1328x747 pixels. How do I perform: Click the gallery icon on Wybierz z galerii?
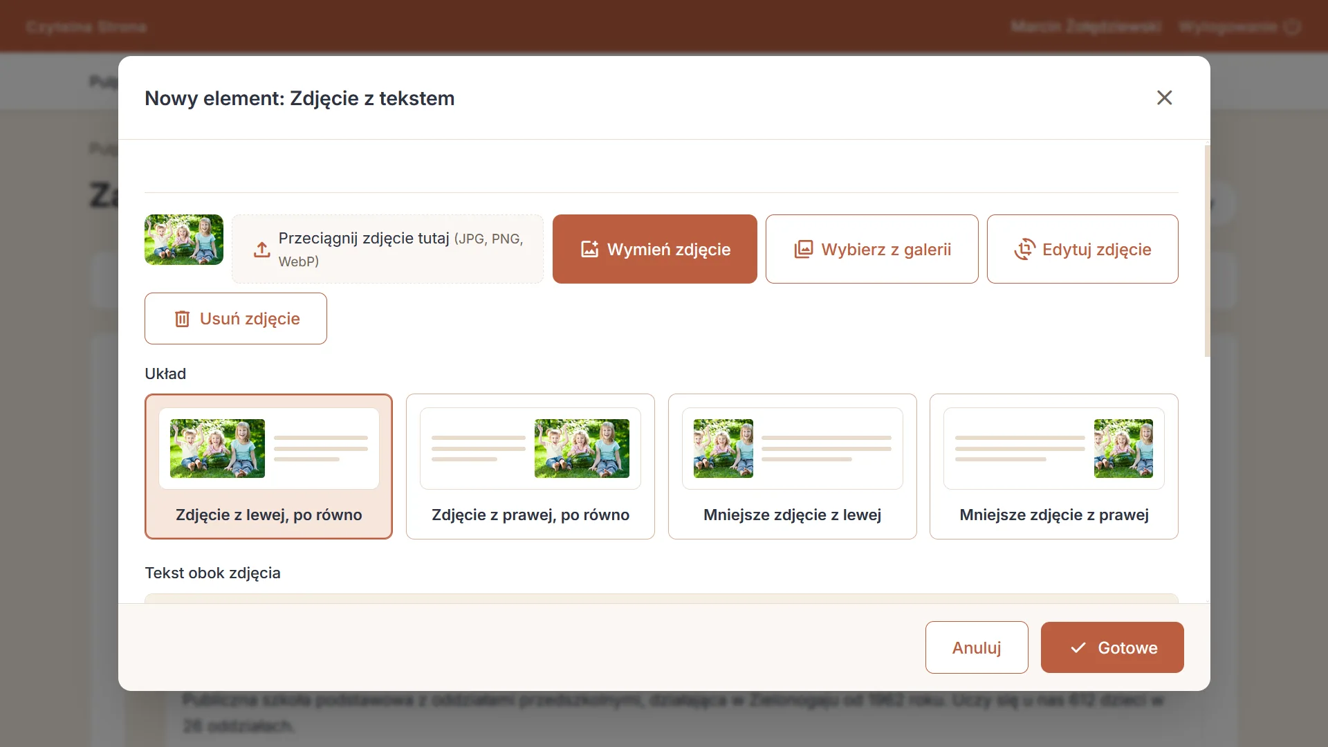pos(804,249)
